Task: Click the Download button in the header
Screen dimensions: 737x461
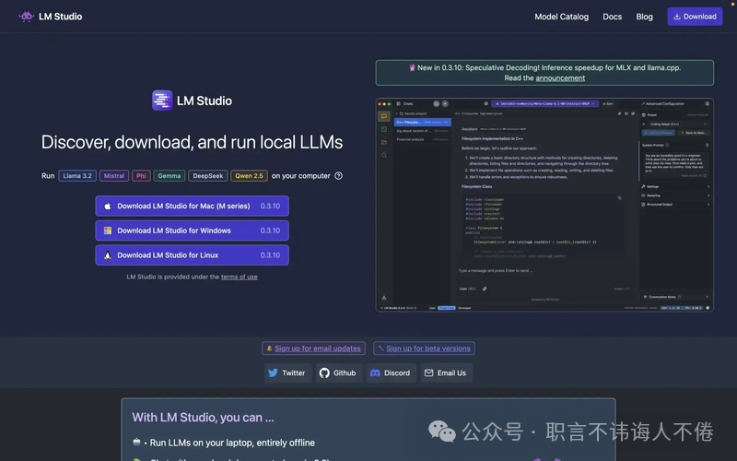Action: click(695, 17)
